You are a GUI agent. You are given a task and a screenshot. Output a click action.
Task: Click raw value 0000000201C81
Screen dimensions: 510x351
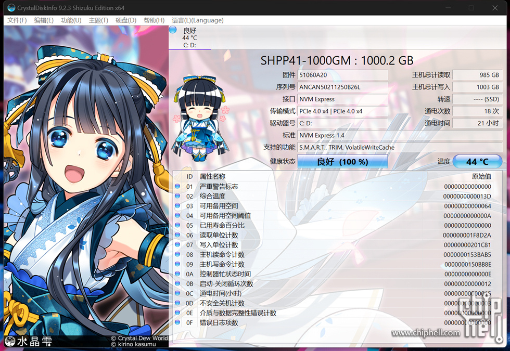467,245
